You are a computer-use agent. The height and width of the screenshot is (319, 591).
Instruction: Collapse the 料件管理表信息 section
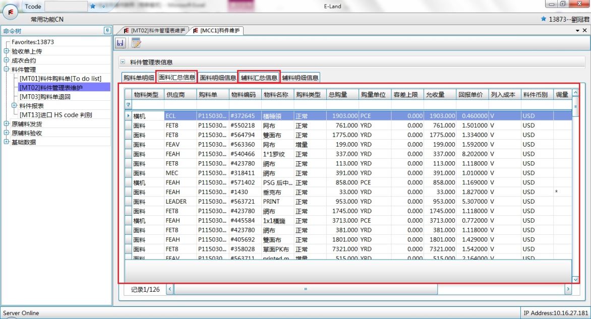point(123,62)
